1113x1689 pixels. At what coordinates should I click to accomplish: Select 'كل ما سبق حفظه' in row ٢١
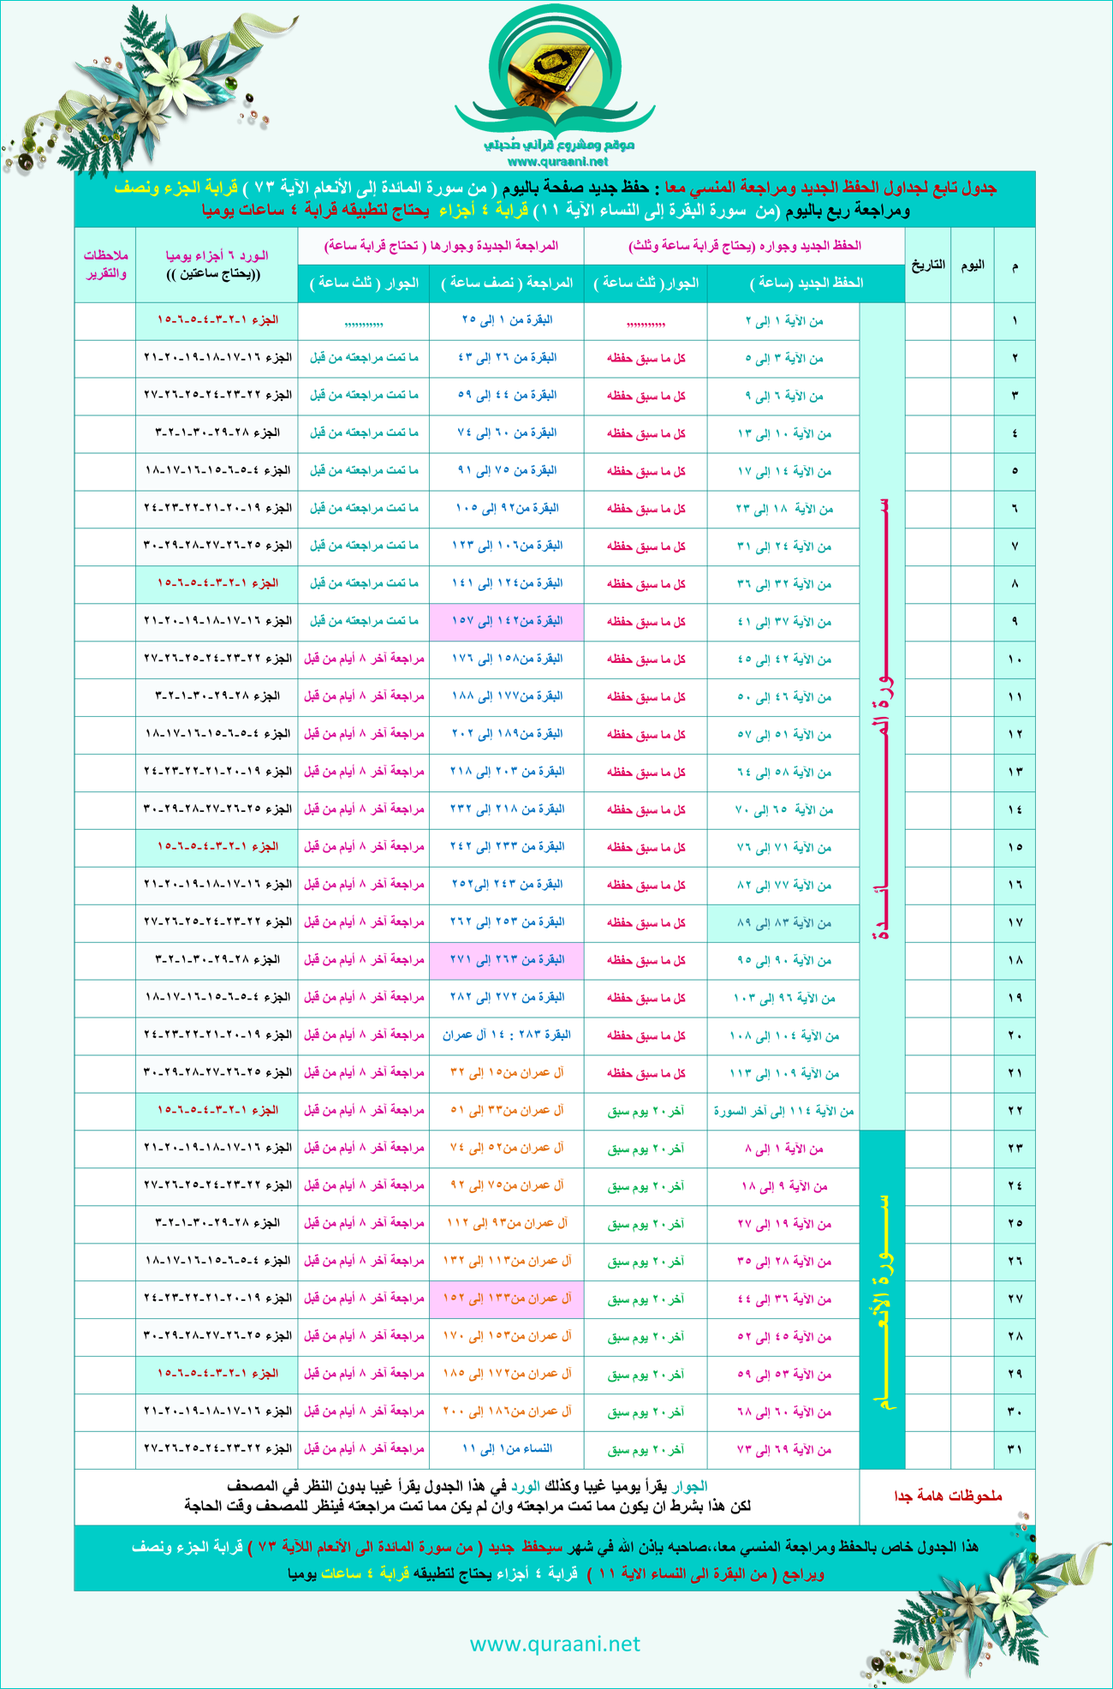tap(646, 1073)
